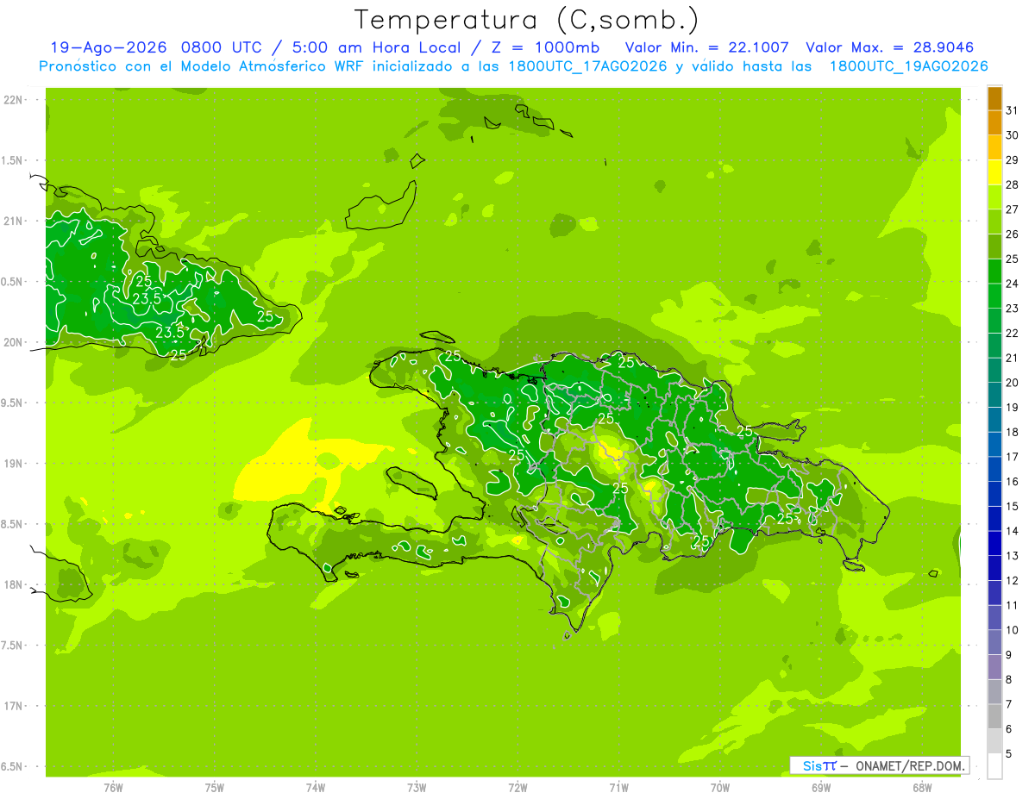Click the 6.5N latitude axis label
1035x799 pixels.
tap(12, 766)
